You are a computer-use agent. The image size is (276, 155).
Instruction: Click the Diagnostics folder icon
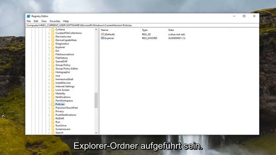click(x=53, y=44)
